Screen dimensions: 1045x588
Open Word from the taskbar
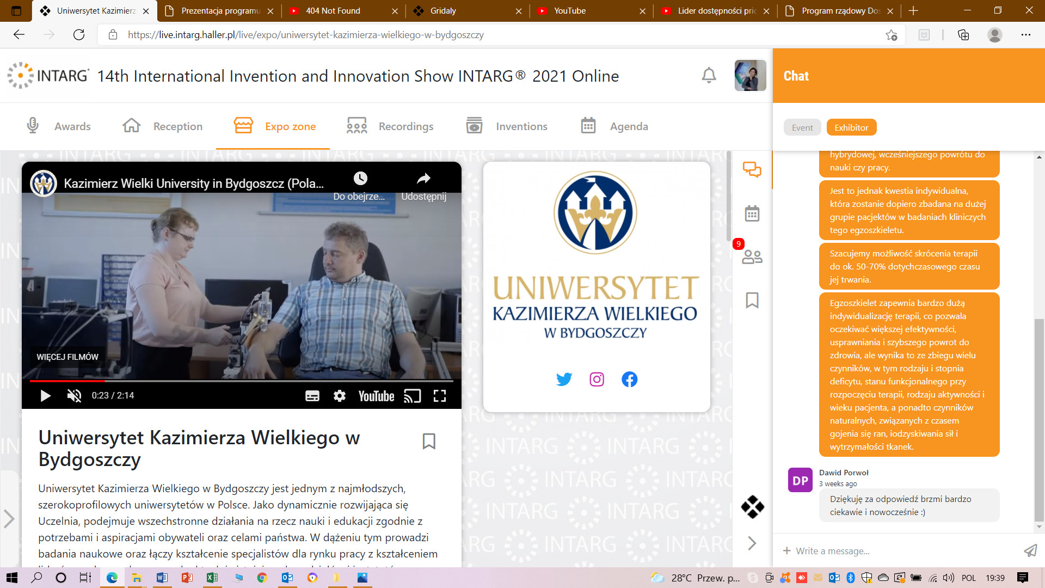[x=162, y=578]
